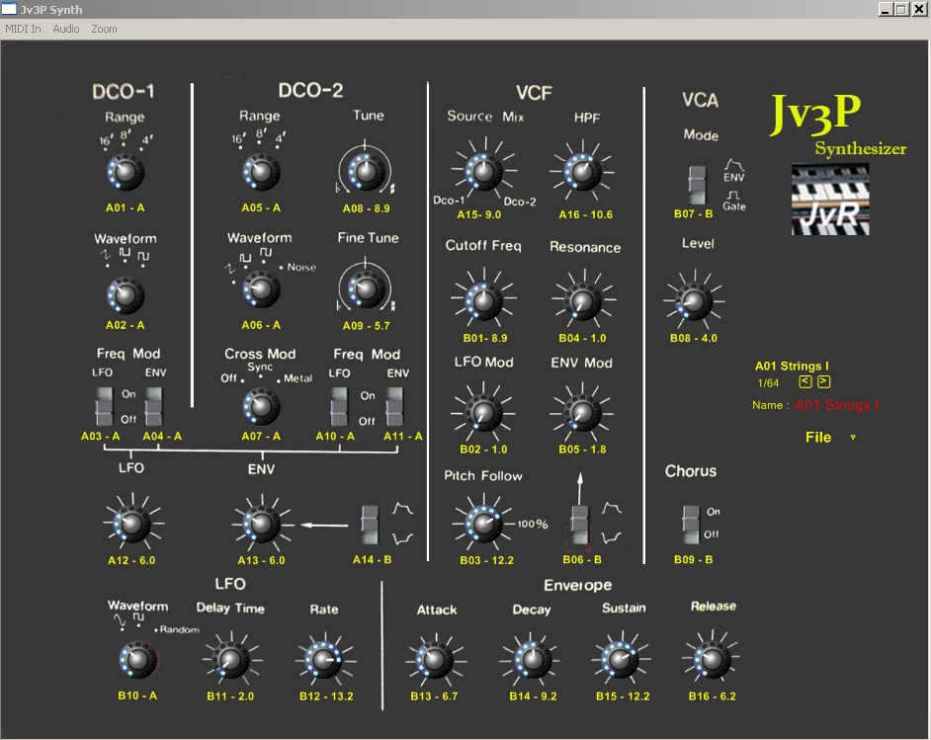
Task: Toggle the VCF envelope polarity switch B06
Action: pos(579,525)
